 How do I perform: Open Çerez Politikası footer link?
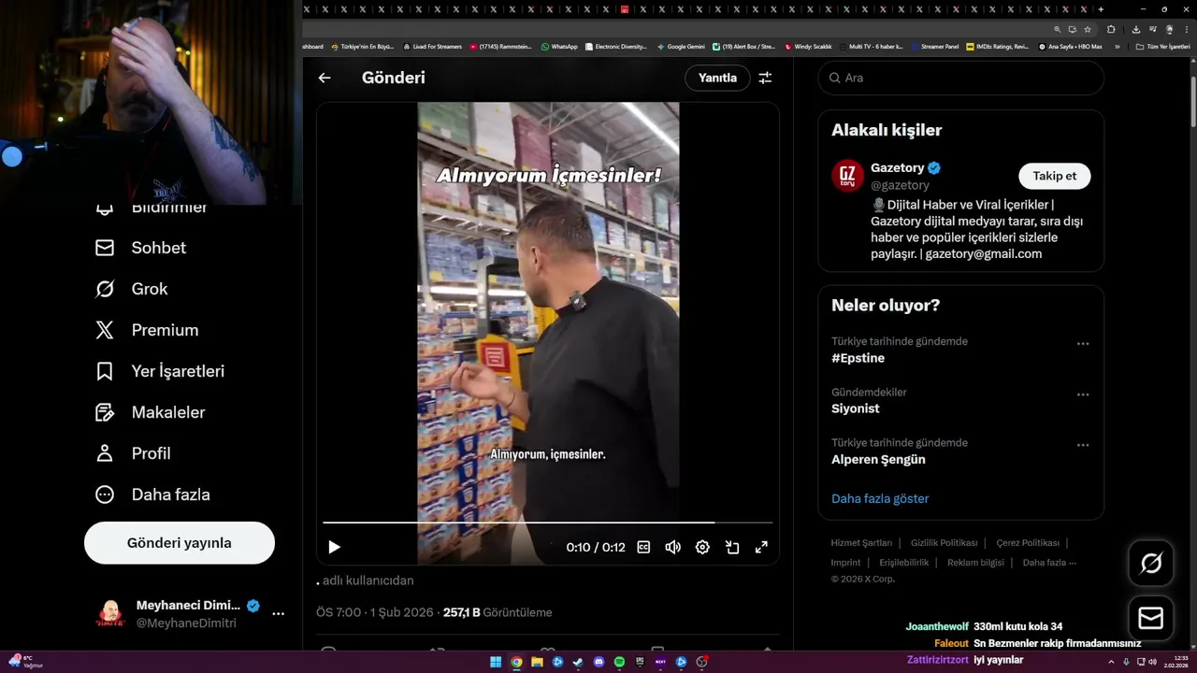pos(1028,543)
